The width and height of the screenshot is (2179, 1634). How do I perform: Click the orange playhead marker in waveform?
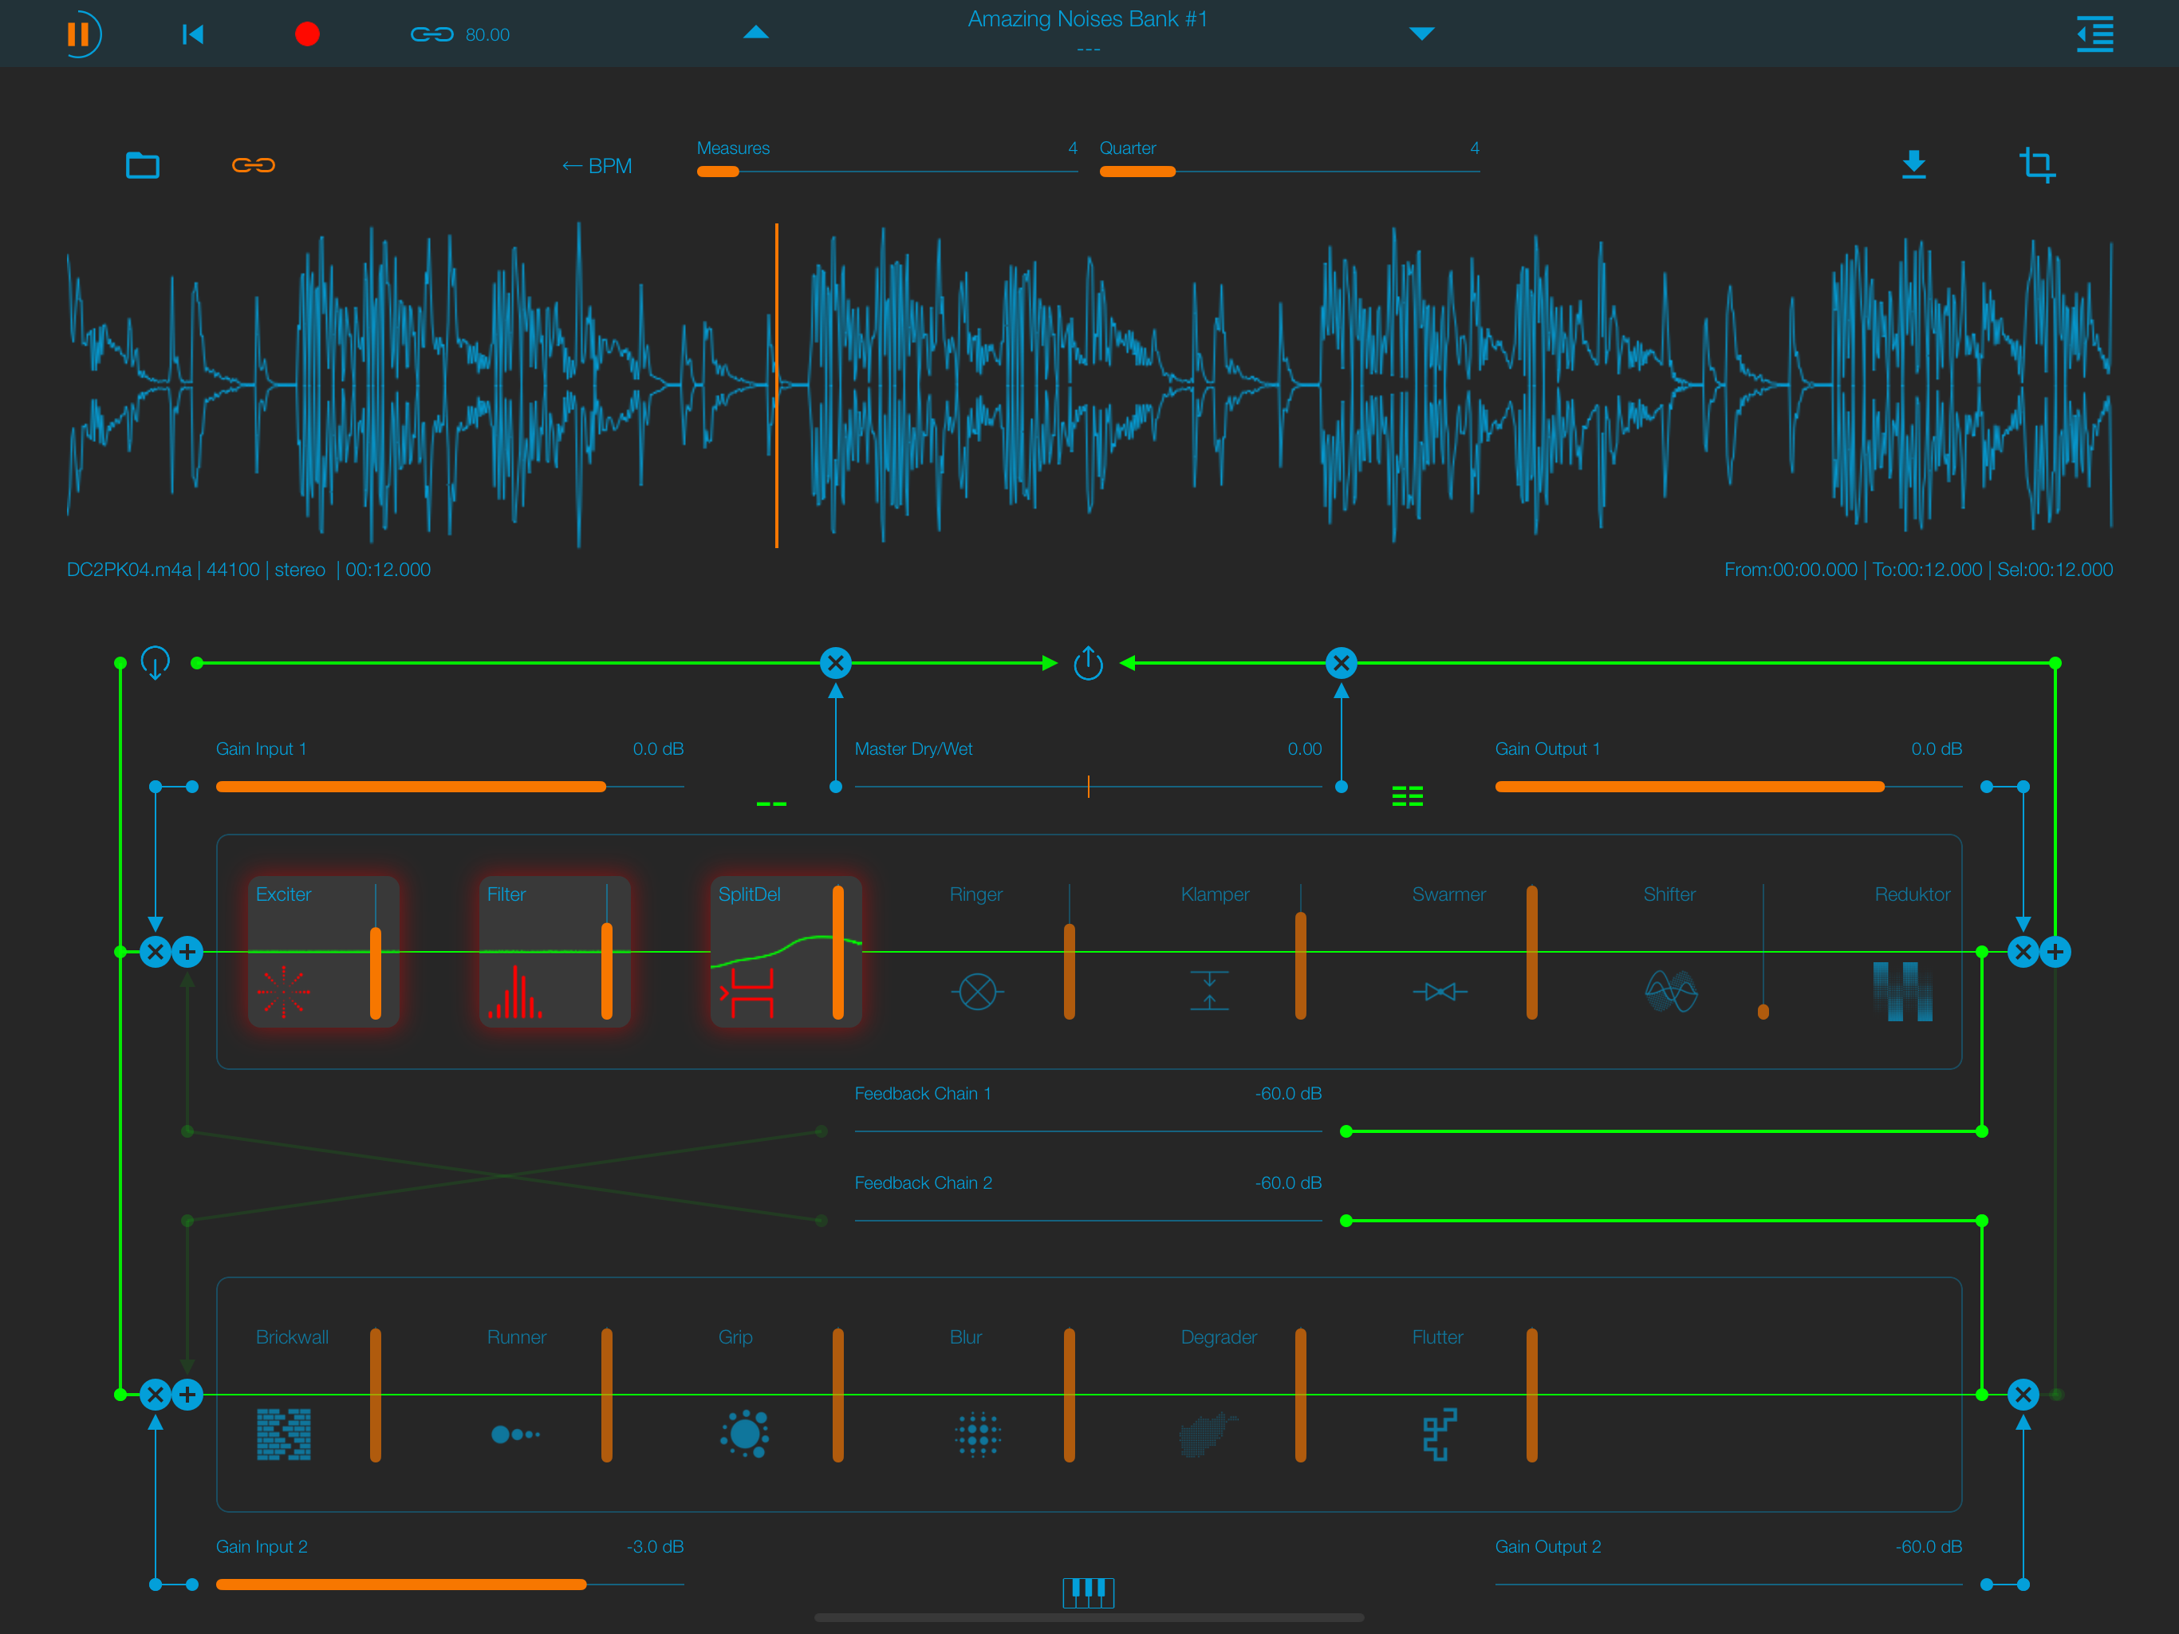pyautogui.click(x=776, y=385)
